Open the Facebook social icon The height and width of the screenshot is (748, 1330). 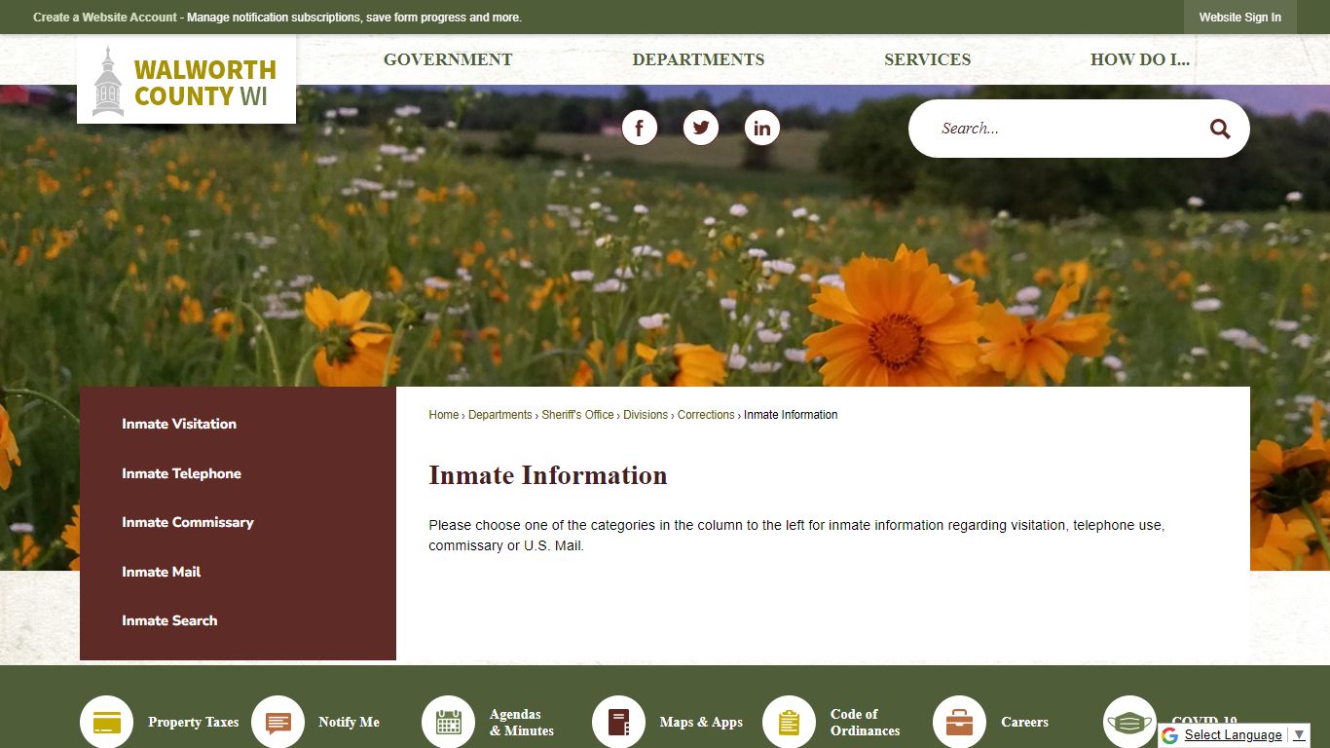(640, 128)
